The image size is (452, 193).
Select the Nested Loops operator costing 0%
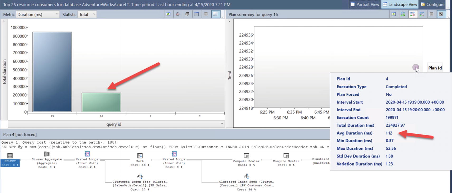click(x=174, y=160)
